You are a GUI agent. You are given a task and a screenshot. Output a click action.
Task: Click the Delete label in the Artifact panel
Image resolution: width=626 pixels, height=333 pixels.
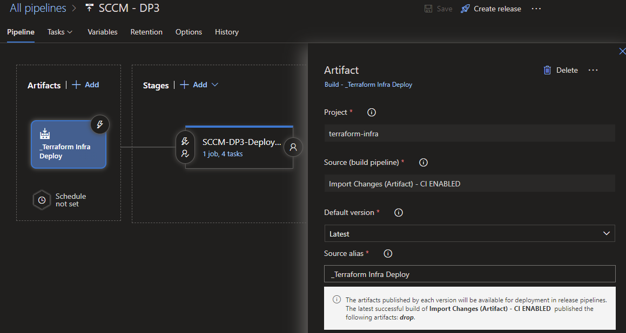pyautogui.click(x=567, y=70)
